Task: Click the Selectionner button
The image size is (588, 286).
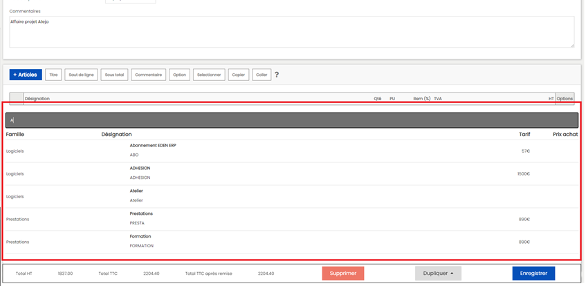Action: tap(209, 75)
